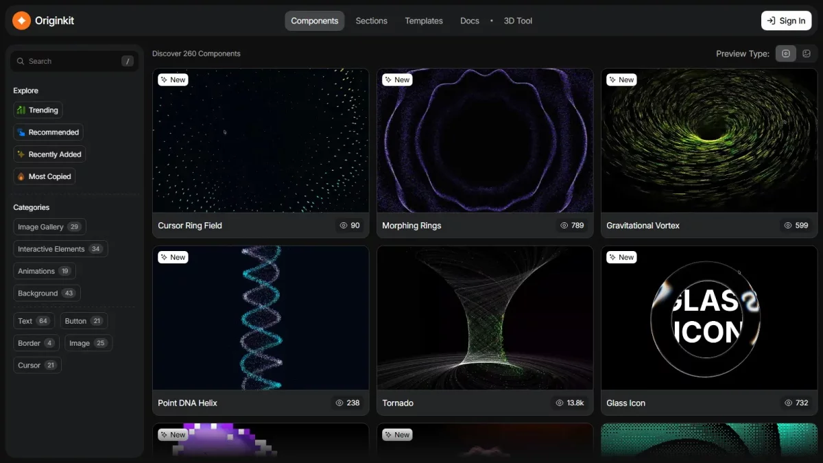Click the Most Copied flame icon

(x=22, y=176)
